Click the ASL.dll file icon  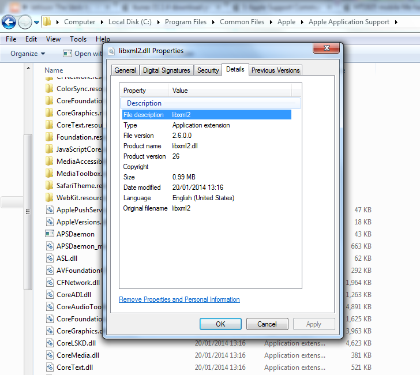(x=50, y=258)
